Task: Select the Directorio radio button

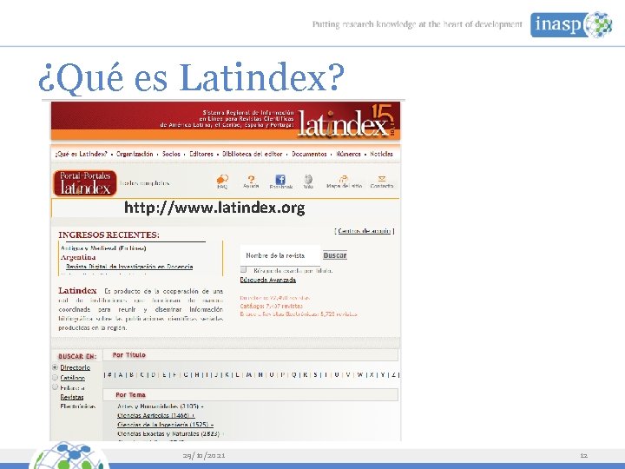Action: click(x=56, y=367)
